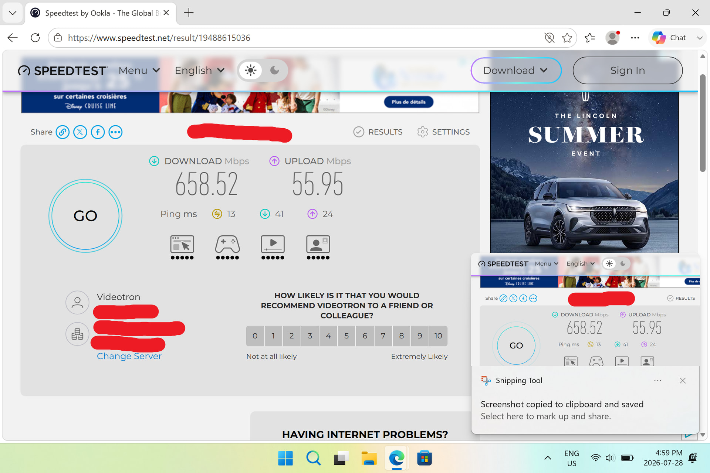Screen dimensions: 710x473
Task: Click the scrollbar up arrow
Action: [703, 56]
